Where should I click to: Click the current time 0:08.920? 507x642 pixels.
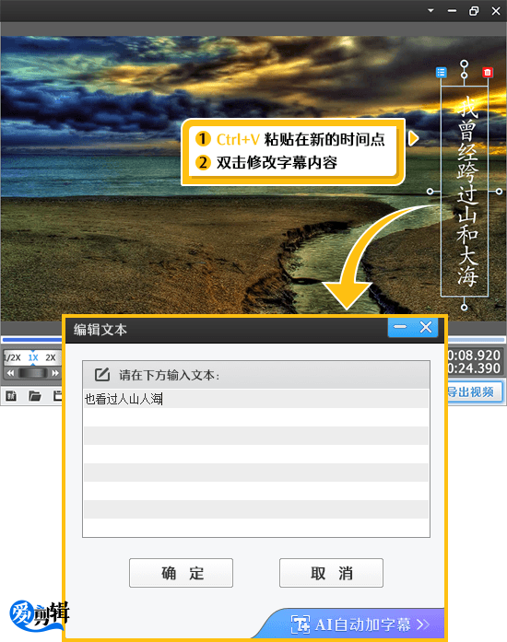[474, 355]
